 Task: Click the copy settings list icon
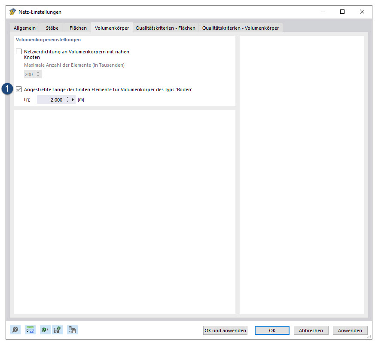(72, 330)
